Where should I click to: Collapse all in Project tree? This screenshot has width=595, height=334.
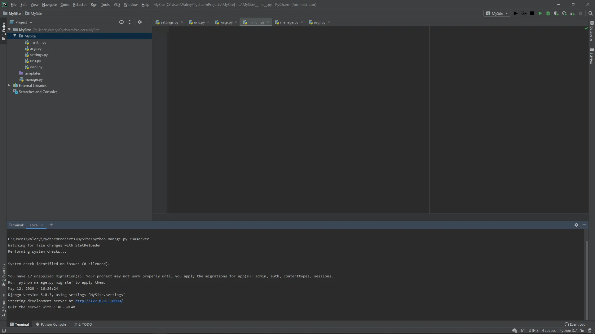point(130,22)
